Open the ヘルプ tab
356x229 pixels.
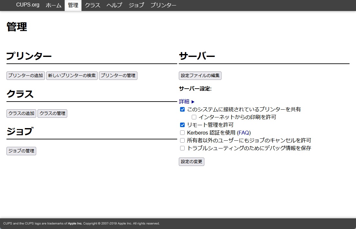point(114,5)
